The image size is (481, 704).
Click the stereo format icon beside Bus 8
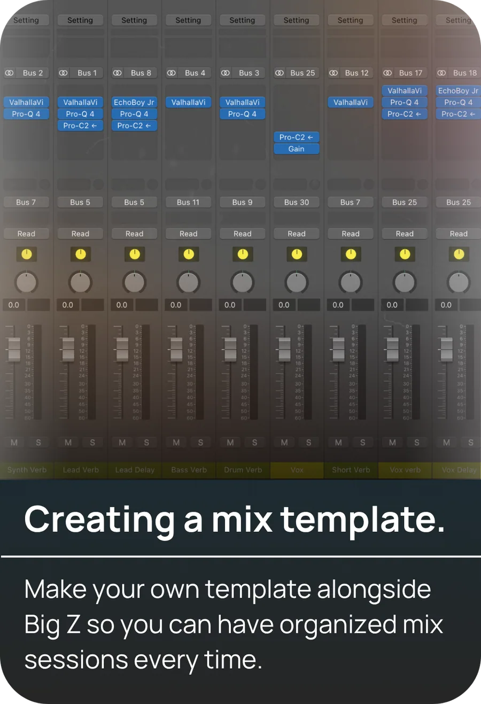coord(117,73)
